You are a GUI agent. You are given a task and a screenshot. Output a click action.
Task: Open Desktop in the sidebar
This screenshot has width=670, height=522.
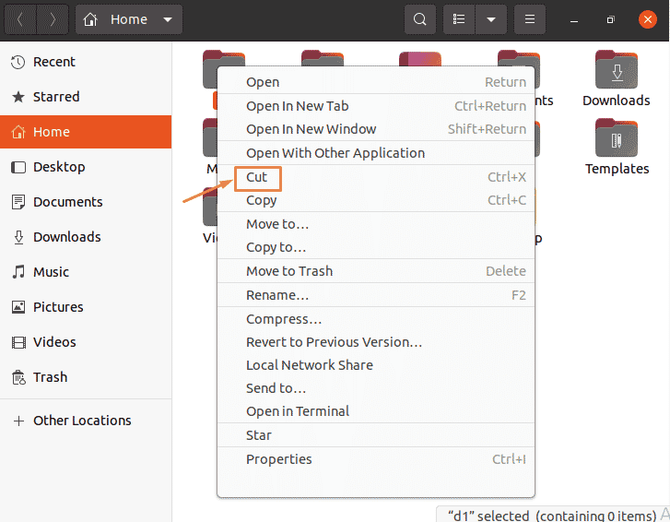click(x=86, y=167)
